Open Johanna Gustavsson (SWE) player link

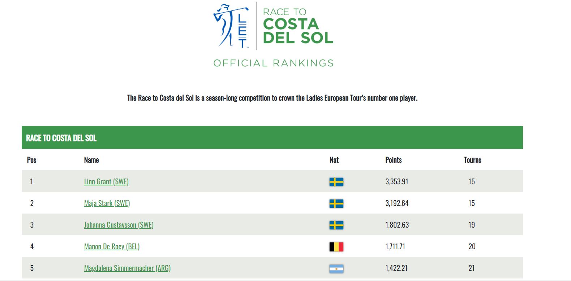(119, 225)
